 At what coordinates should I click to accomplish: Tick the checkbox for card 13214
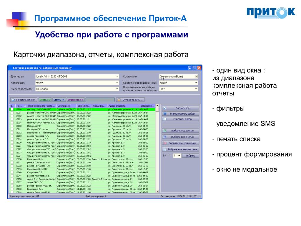tap(12, 139)
